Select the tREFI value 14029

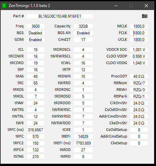coord(83,137)
